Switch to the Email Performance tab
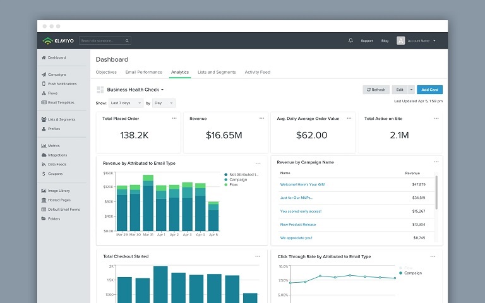Image resolution: width=485 pixels, height=303 pixels. (144, 72)
